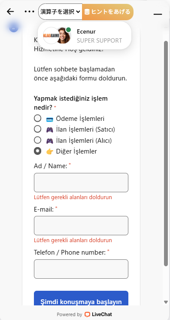Select the Ödeme İşlemleri radio option
This screenshot has height=320, width=170.
click(x=37, y=118)
